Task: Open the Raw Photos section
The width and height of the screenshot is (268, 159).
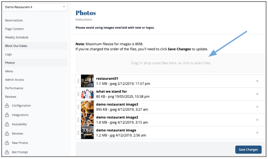Action: click(20, 143)
